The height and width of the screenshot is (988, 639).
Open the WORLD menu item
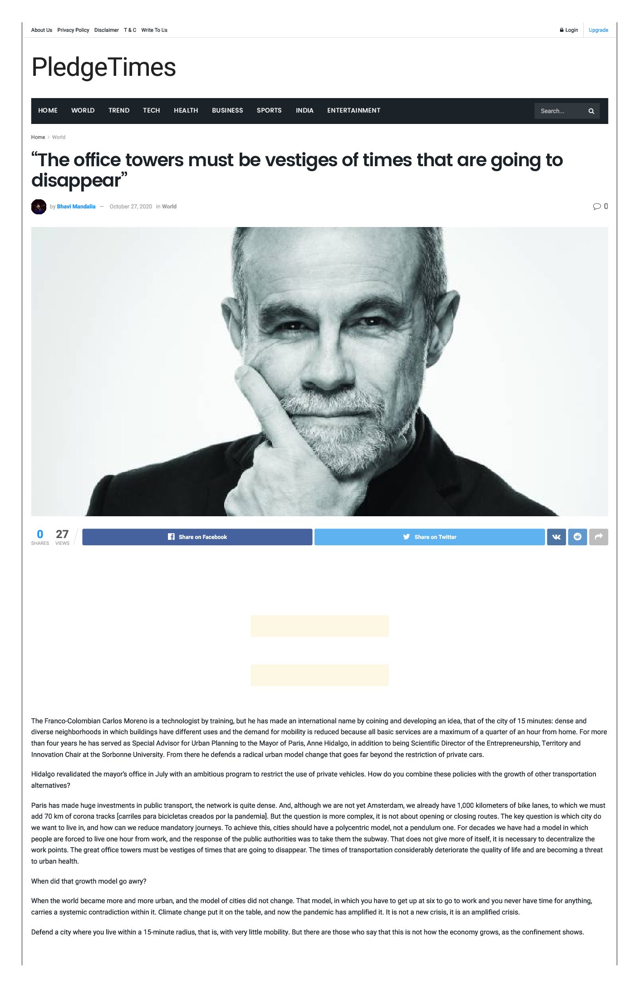point(83,110)
